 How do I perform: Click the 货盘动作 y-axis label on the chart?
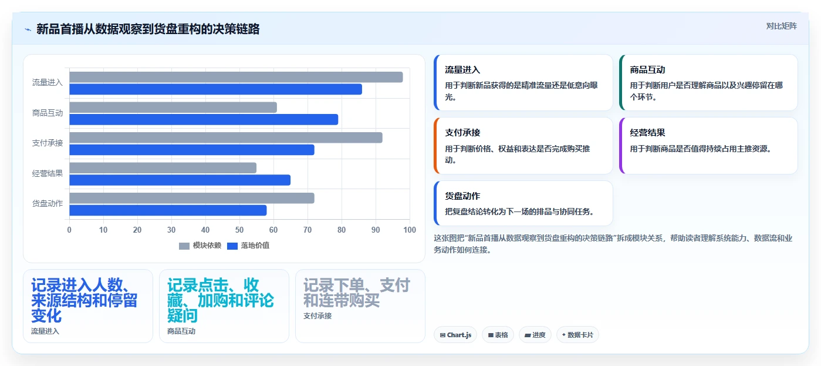click(x=48, y=204)
